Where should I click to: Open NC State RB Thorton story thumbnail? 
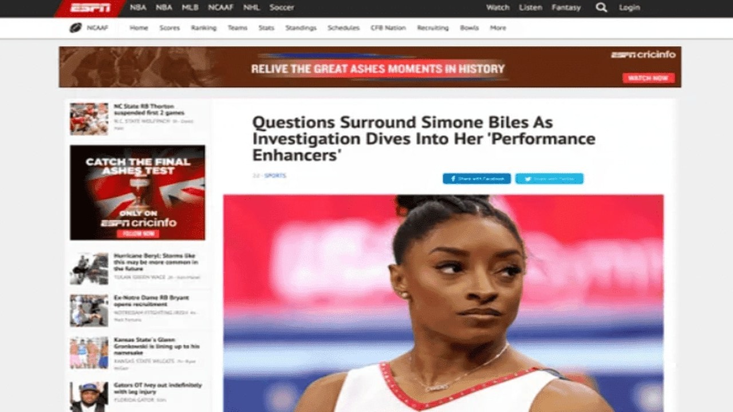(x=89, y=118)
